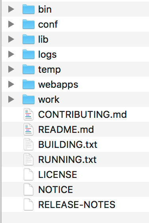The image size is (149, 223).
Task: Select the NOTICE file name
Action: [55, 189]
